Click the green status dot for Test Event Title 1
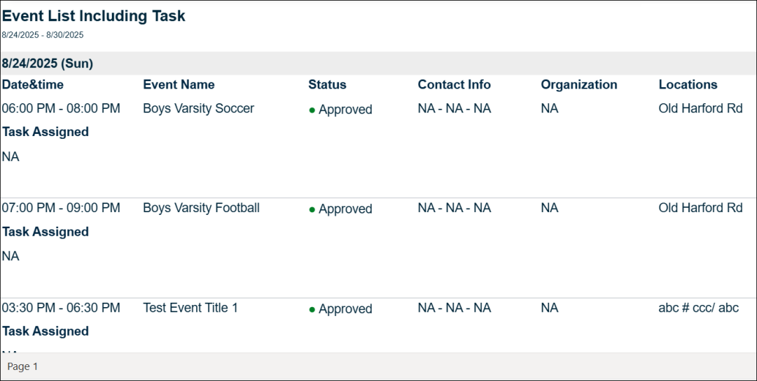Image resolution: width=757 pixels, height=381 pixels. click(312, 309)
